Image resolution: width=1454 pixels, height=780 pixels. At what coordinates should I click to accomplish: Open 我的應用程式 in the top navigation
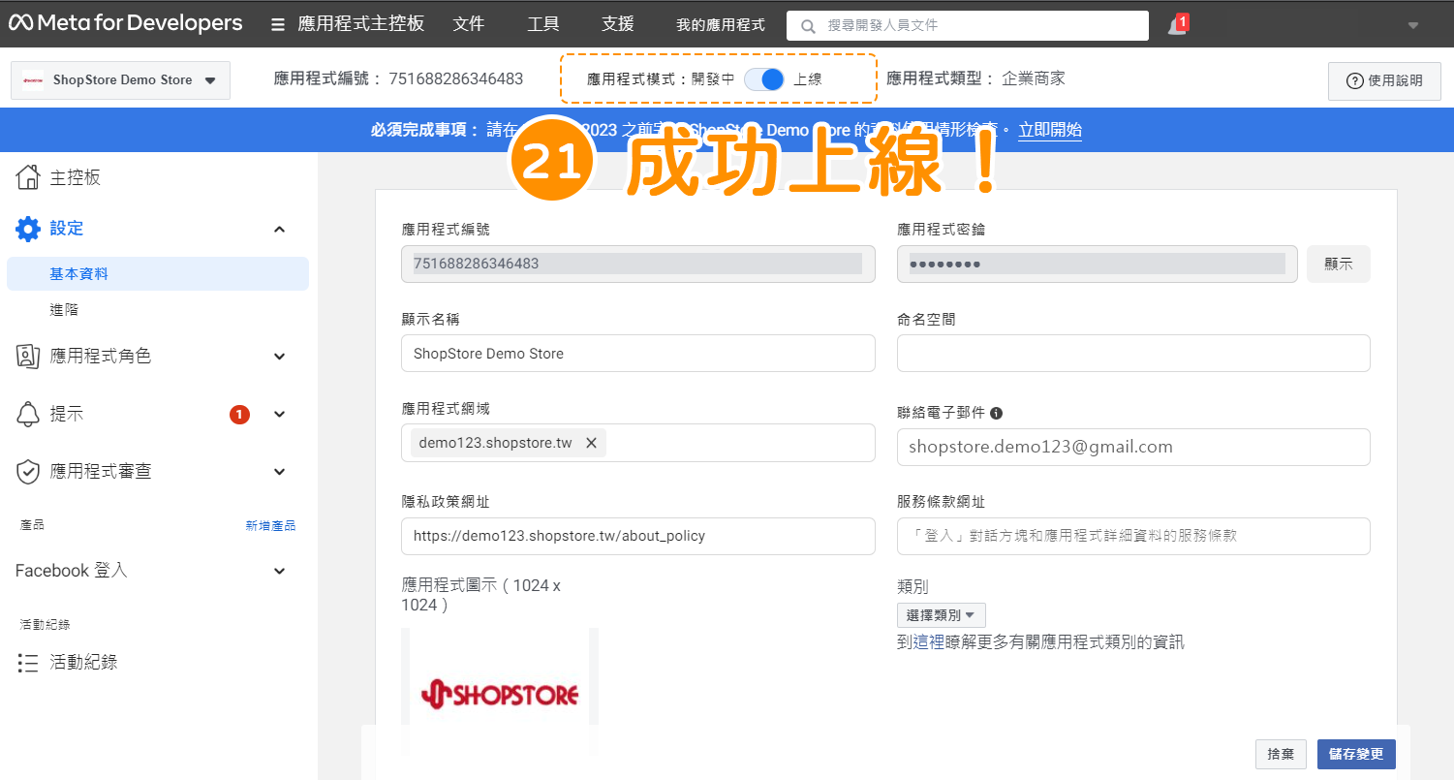click(x=721, y=25)
